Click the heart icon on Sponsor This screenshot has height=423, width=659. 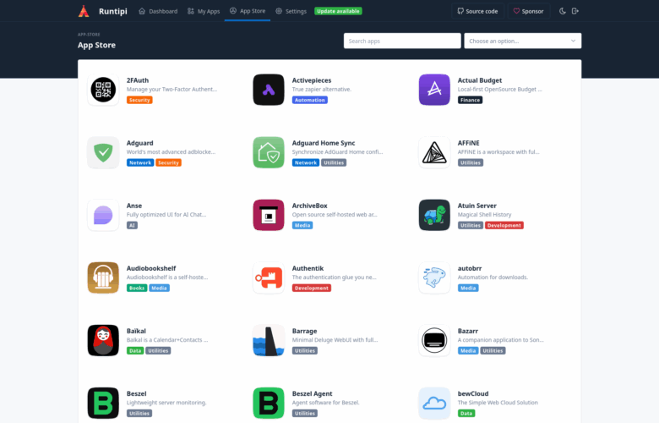pyautogui.click(x=516, y=11)
